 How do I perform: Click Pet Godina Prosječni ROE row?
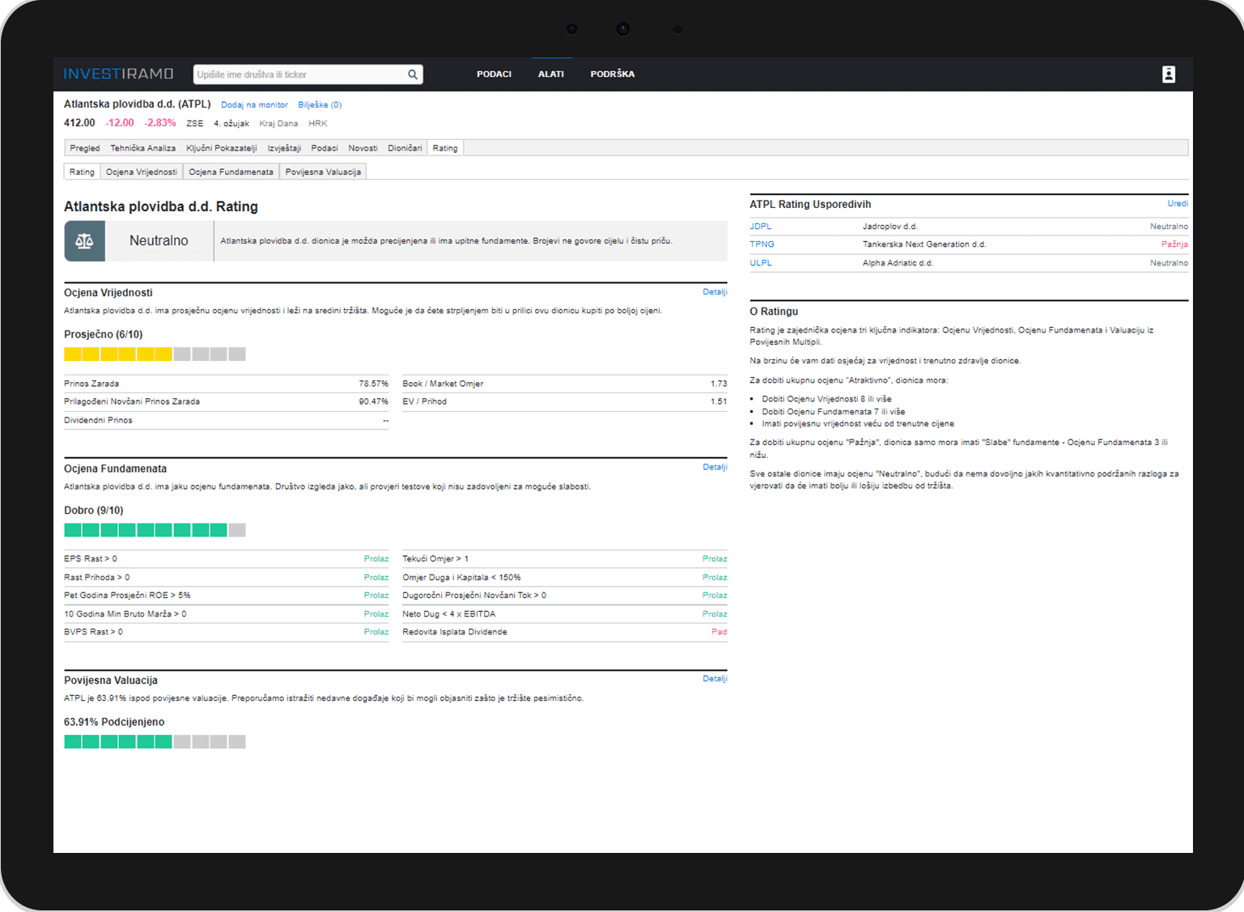click(226, 596)
